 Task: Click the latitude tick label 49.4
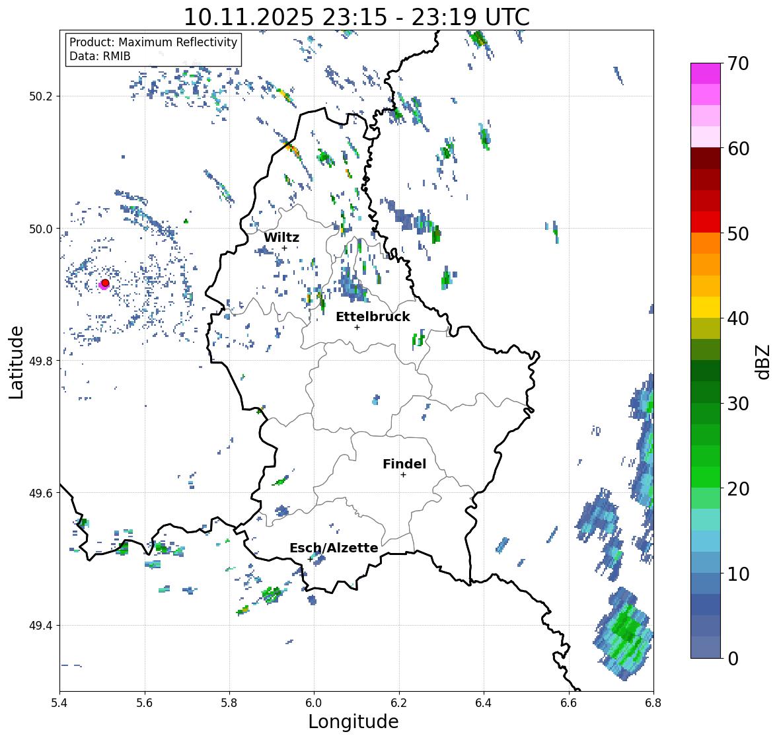tap(41, 625)
